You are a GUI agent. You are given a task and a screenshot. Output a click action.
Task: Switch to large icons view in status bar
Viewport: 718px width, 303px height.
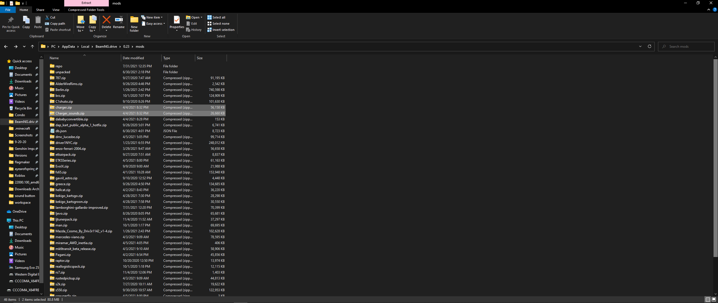click(x=714, y=300)
